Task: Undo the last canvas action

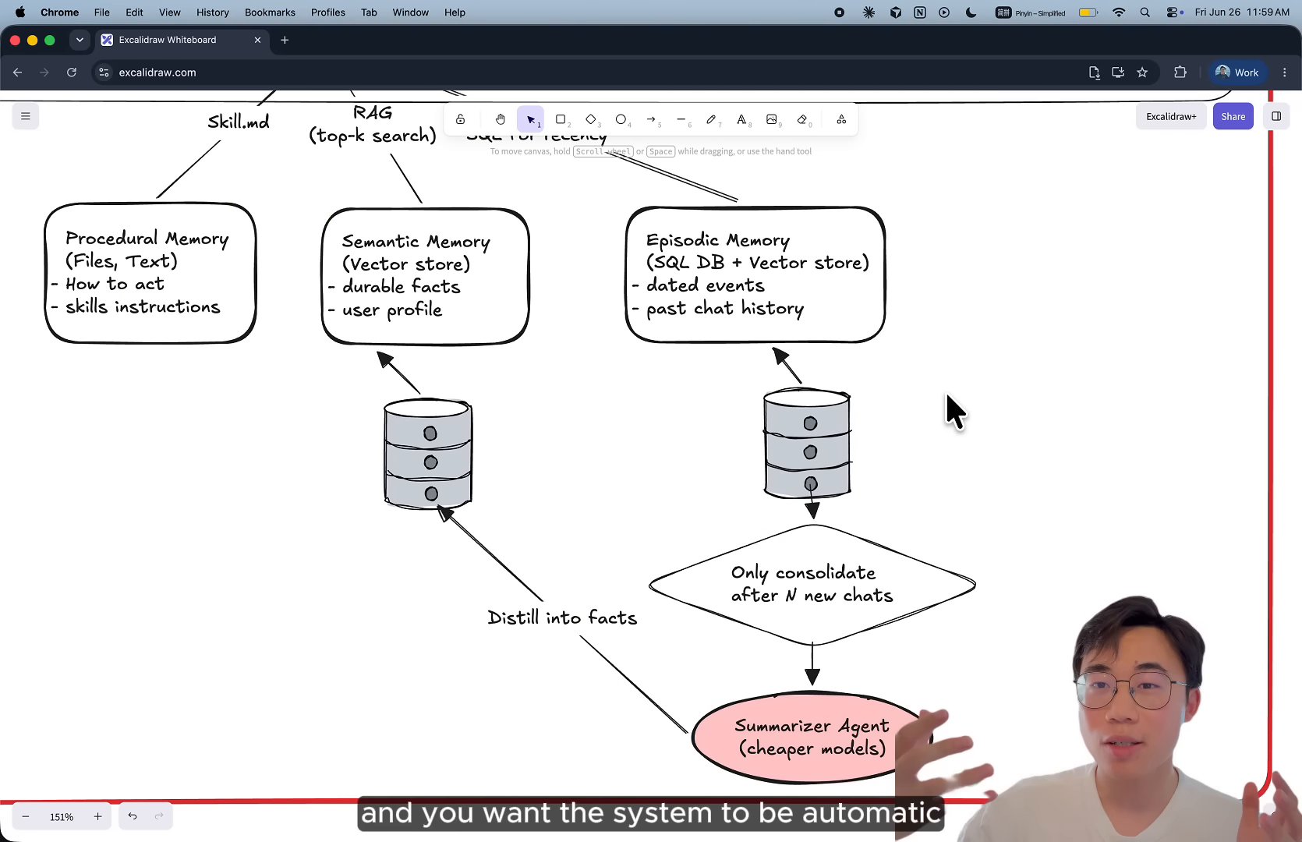Action: click(133, 816)
